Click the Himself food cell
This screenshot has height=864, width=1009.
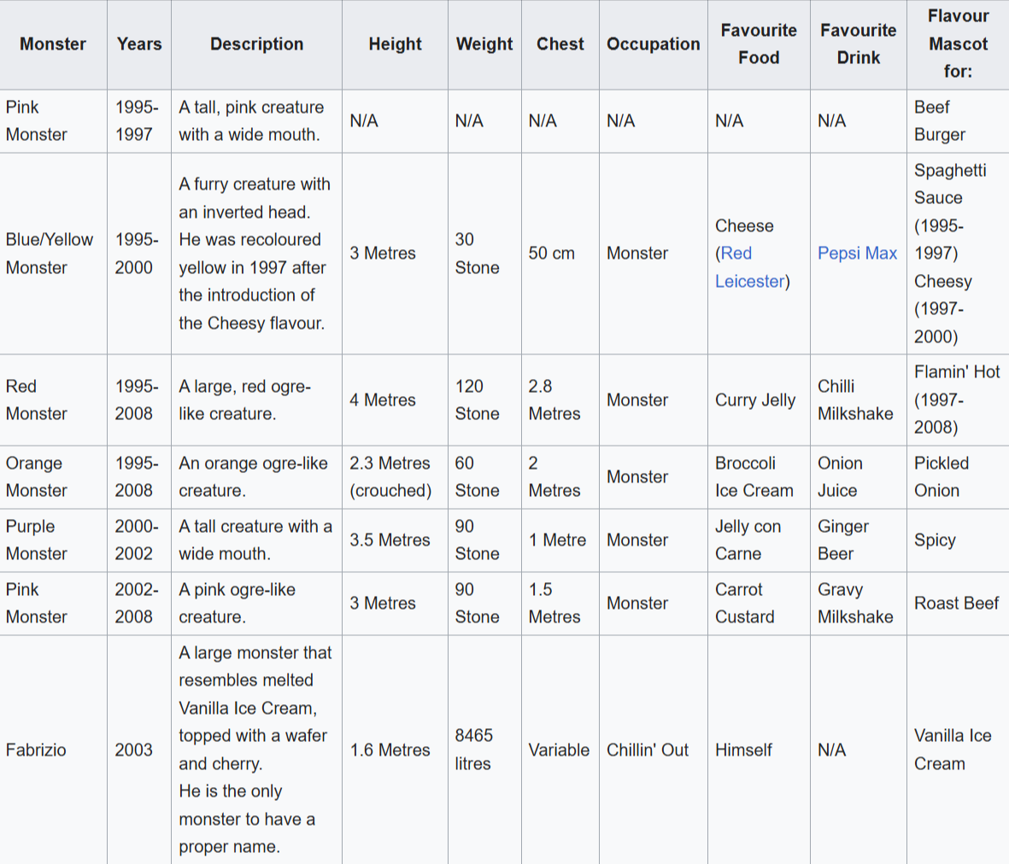[x=759, y=750]
